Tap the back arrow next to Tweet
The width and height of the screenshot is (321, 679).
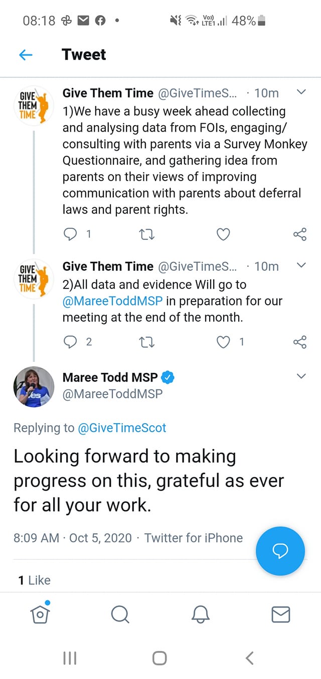tap(26, 55)
